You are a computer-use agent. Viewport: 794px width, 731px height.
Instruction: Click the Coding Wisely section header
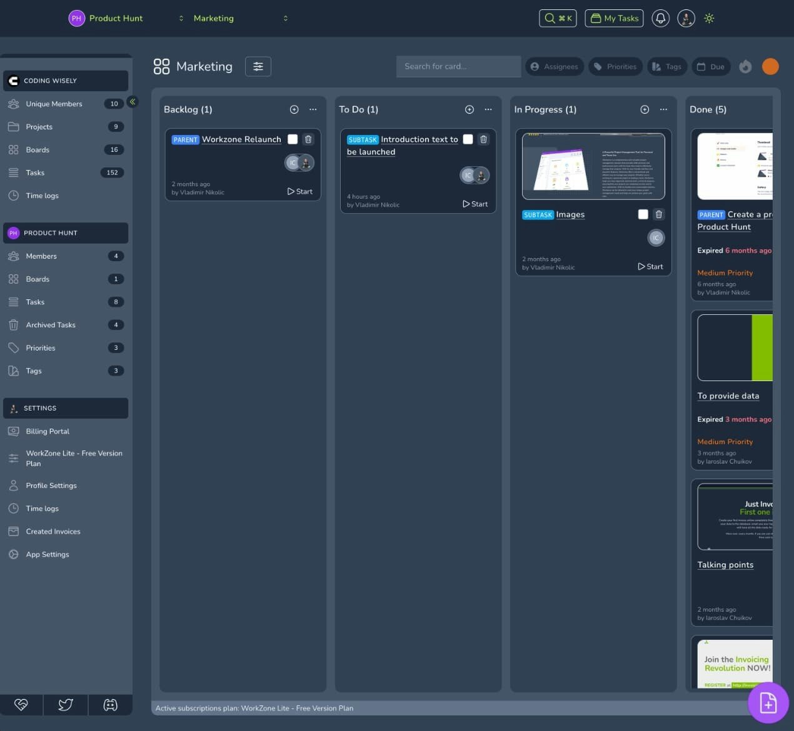tap(66, 81)
